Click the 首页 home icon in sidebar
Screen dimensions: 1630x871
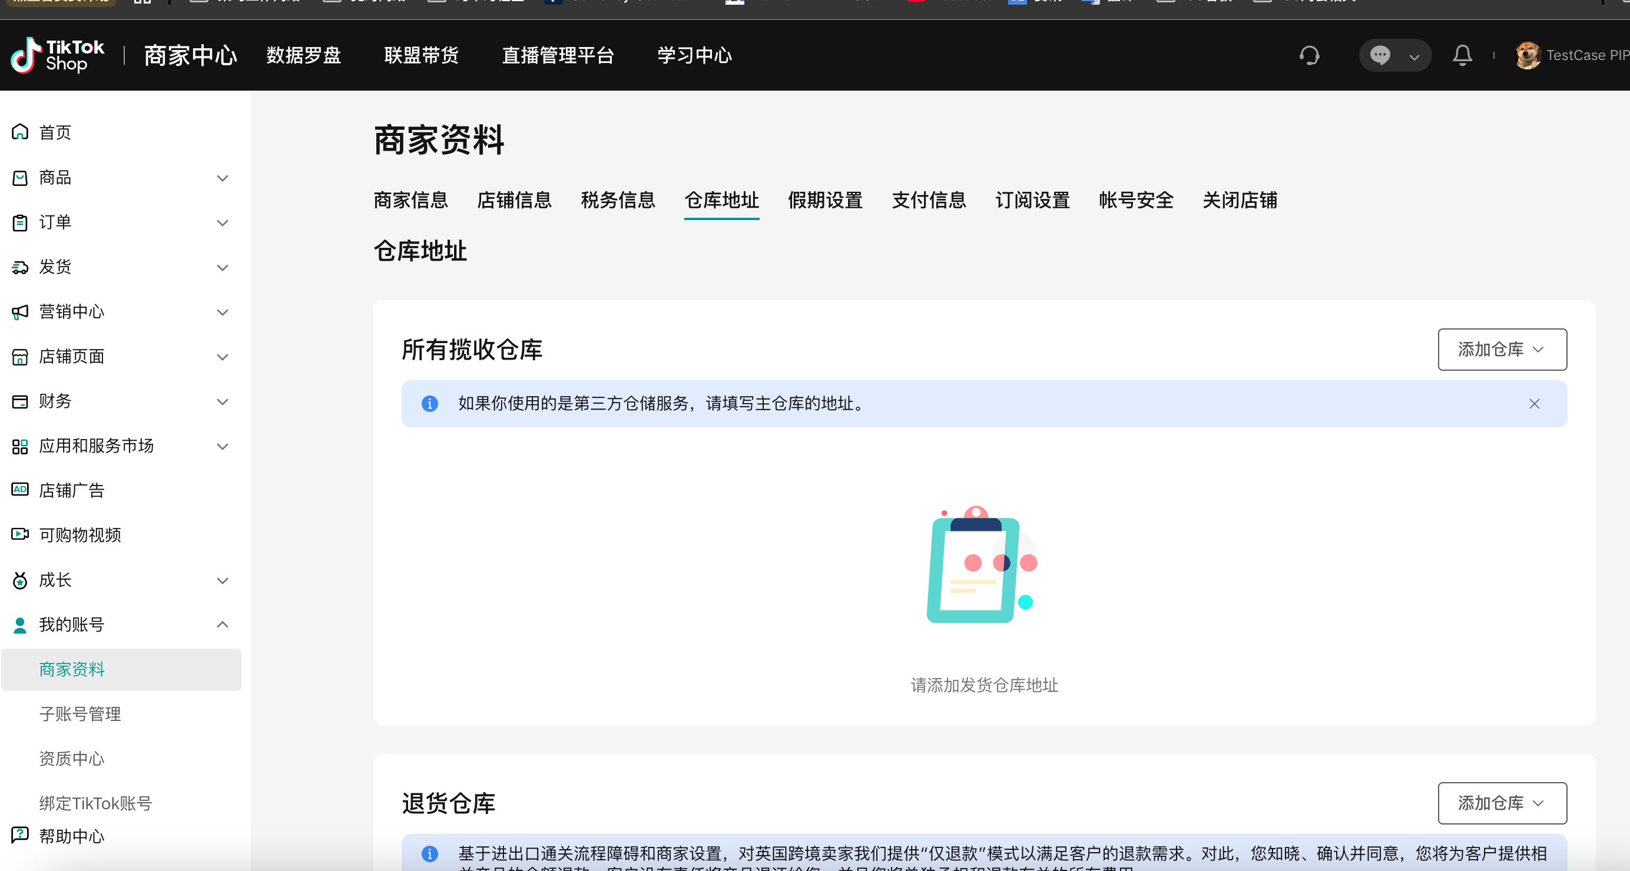(x=20, y=132)
